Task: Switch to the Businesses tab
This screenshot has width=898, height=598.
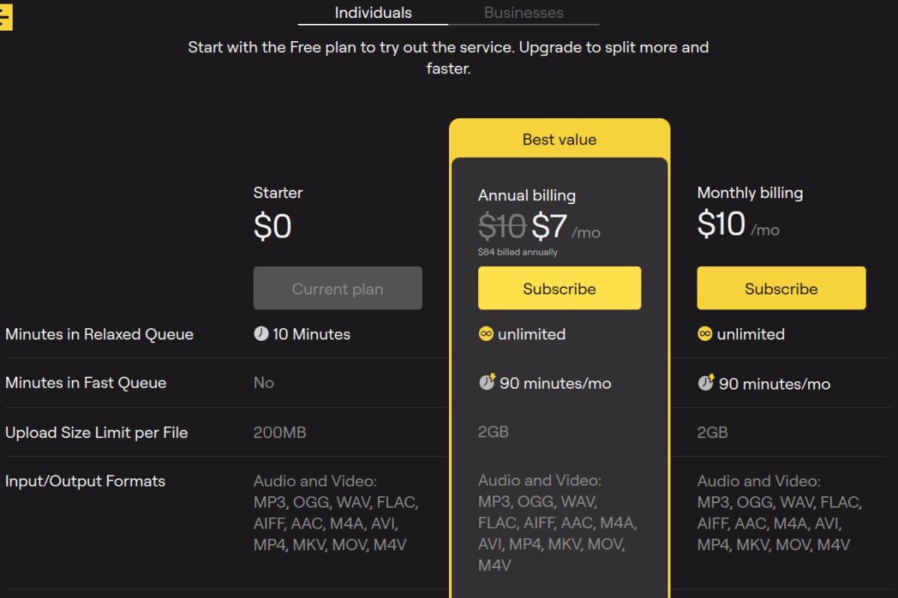Action: click(x=524, y=13)
